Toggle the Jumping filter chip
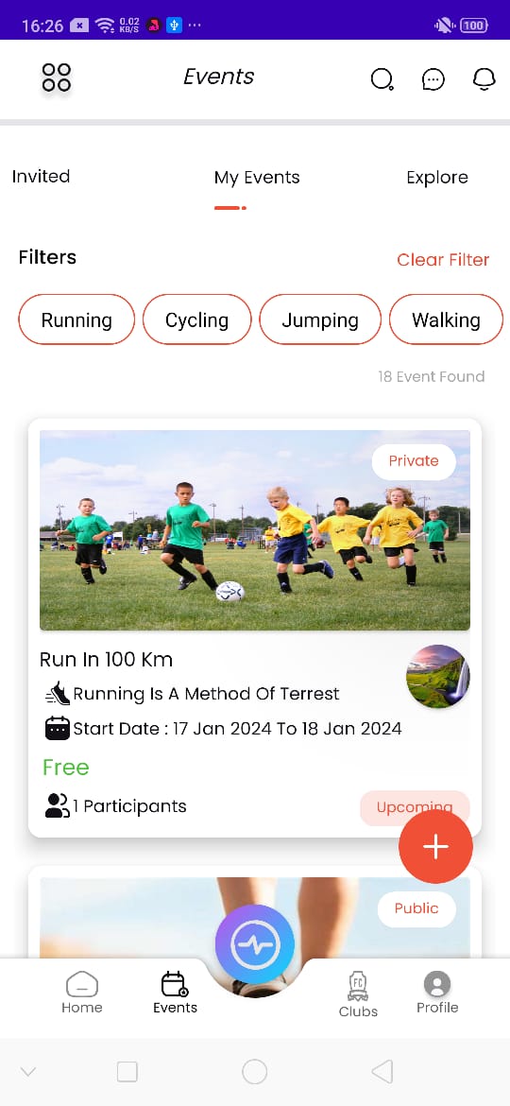 (x=320, y=320)
